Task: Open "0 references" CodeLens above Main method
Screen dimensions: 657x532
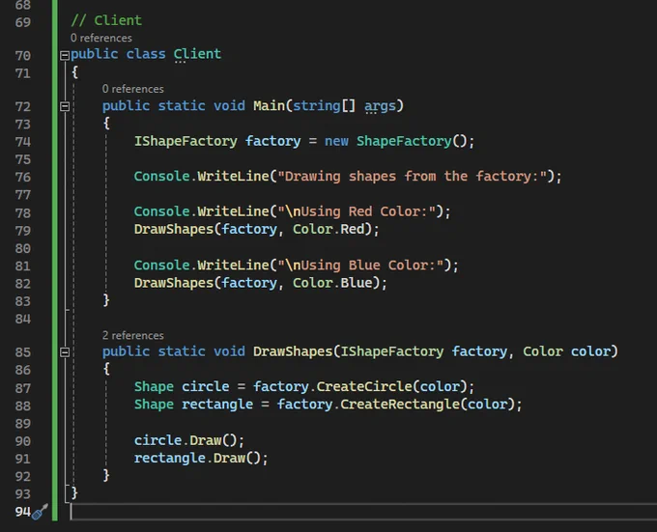Action: [132, 89]
